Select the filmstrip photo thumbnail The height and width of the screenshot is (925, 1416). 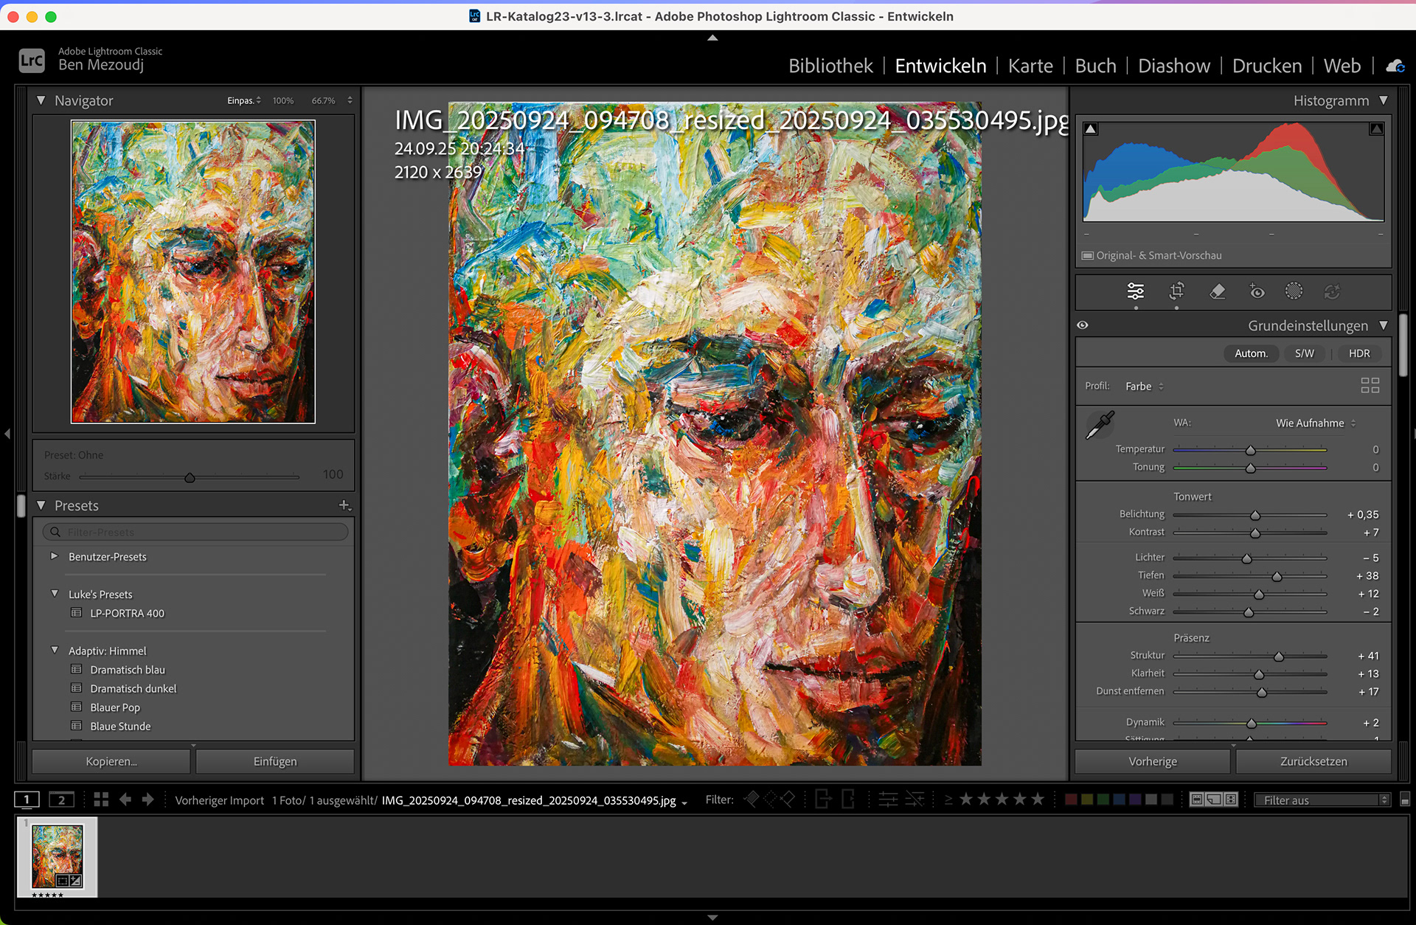[57, 856]
